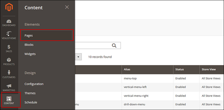The image size is (224, 110).
Task: Open the Products menu
Action: [x=9, y=61]
